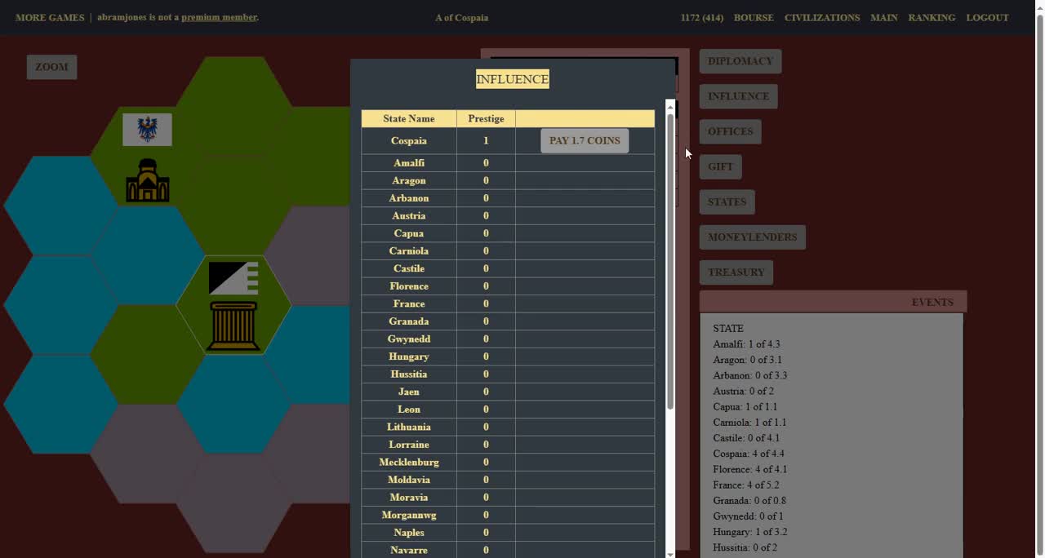The image size is (1045, 558).
Task: Select the golden domed cathedral building icon
Action: point(148,180)
